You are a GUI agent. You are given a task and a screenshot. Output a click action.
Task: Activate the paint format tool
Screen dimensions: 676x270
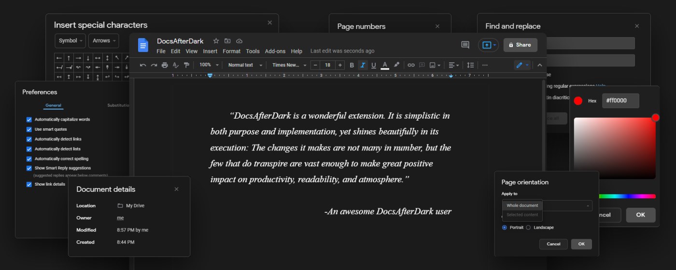pyautogui.click(x=186, y=65)
